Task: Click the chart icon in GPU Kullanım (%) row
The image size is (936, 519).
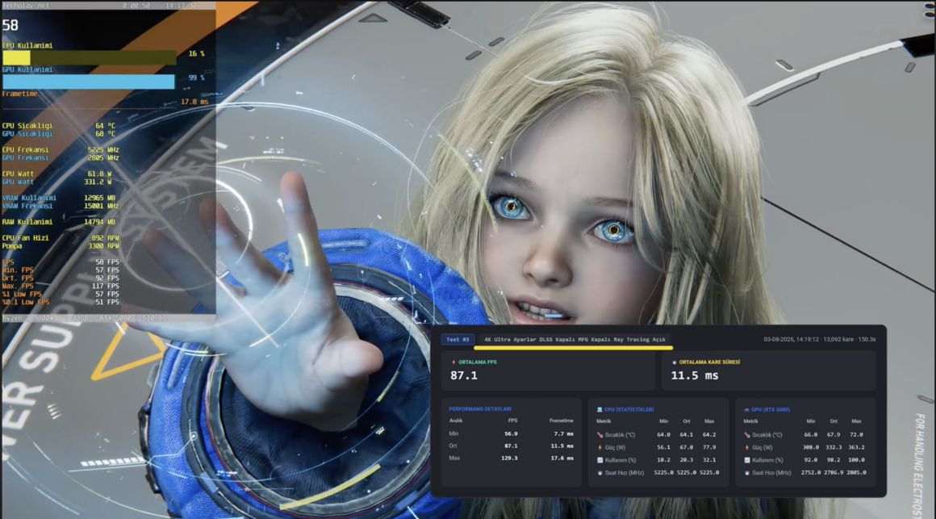Action: click(x=746, y=460)
